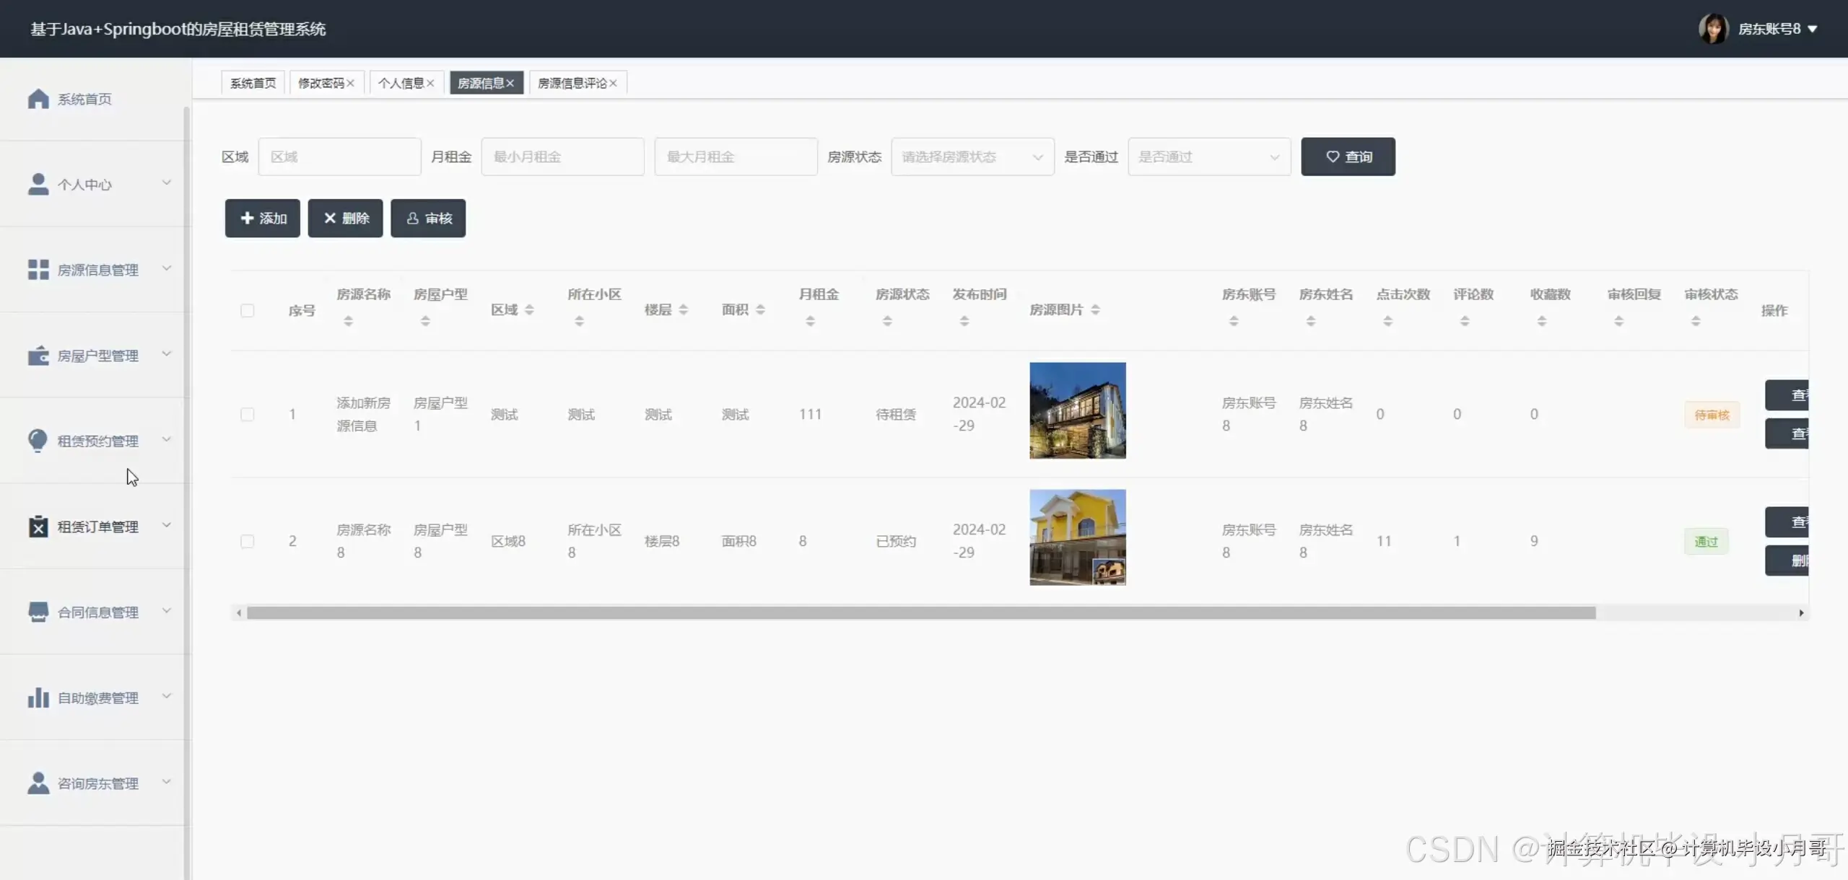The image size is (1848, 880).
Task: Check the checkbox for row 1
Action: click(x=247, y=415)
